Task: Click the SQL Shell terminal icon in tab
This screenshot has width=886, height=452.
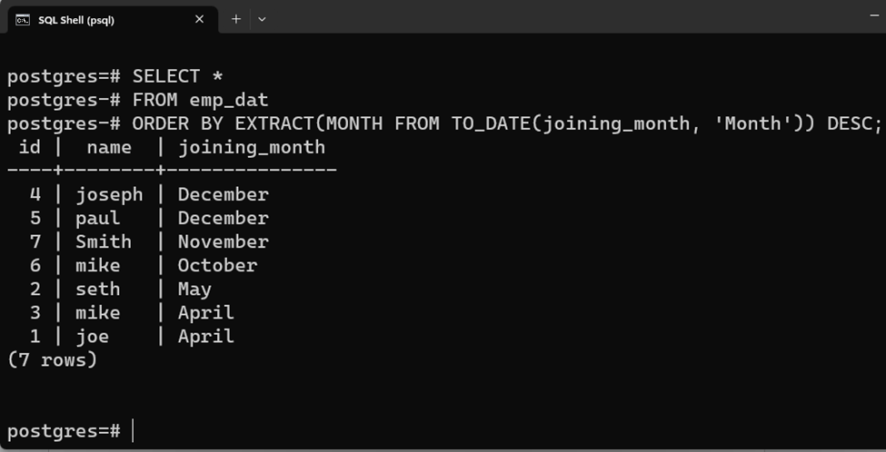Action: pos(23,20)
